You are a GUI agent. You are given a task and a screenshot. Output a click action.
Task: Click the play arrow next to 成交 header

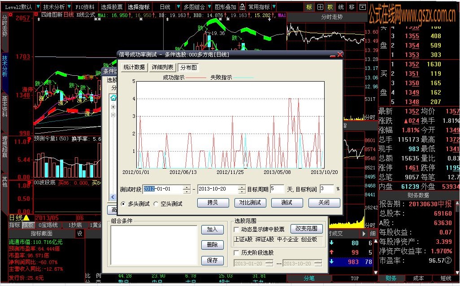[364, 234]
